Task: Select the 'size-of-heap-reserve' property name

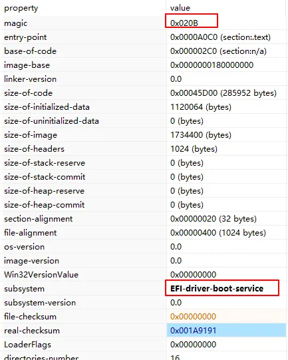Action: pyautogui.click(x=45, y=191)
